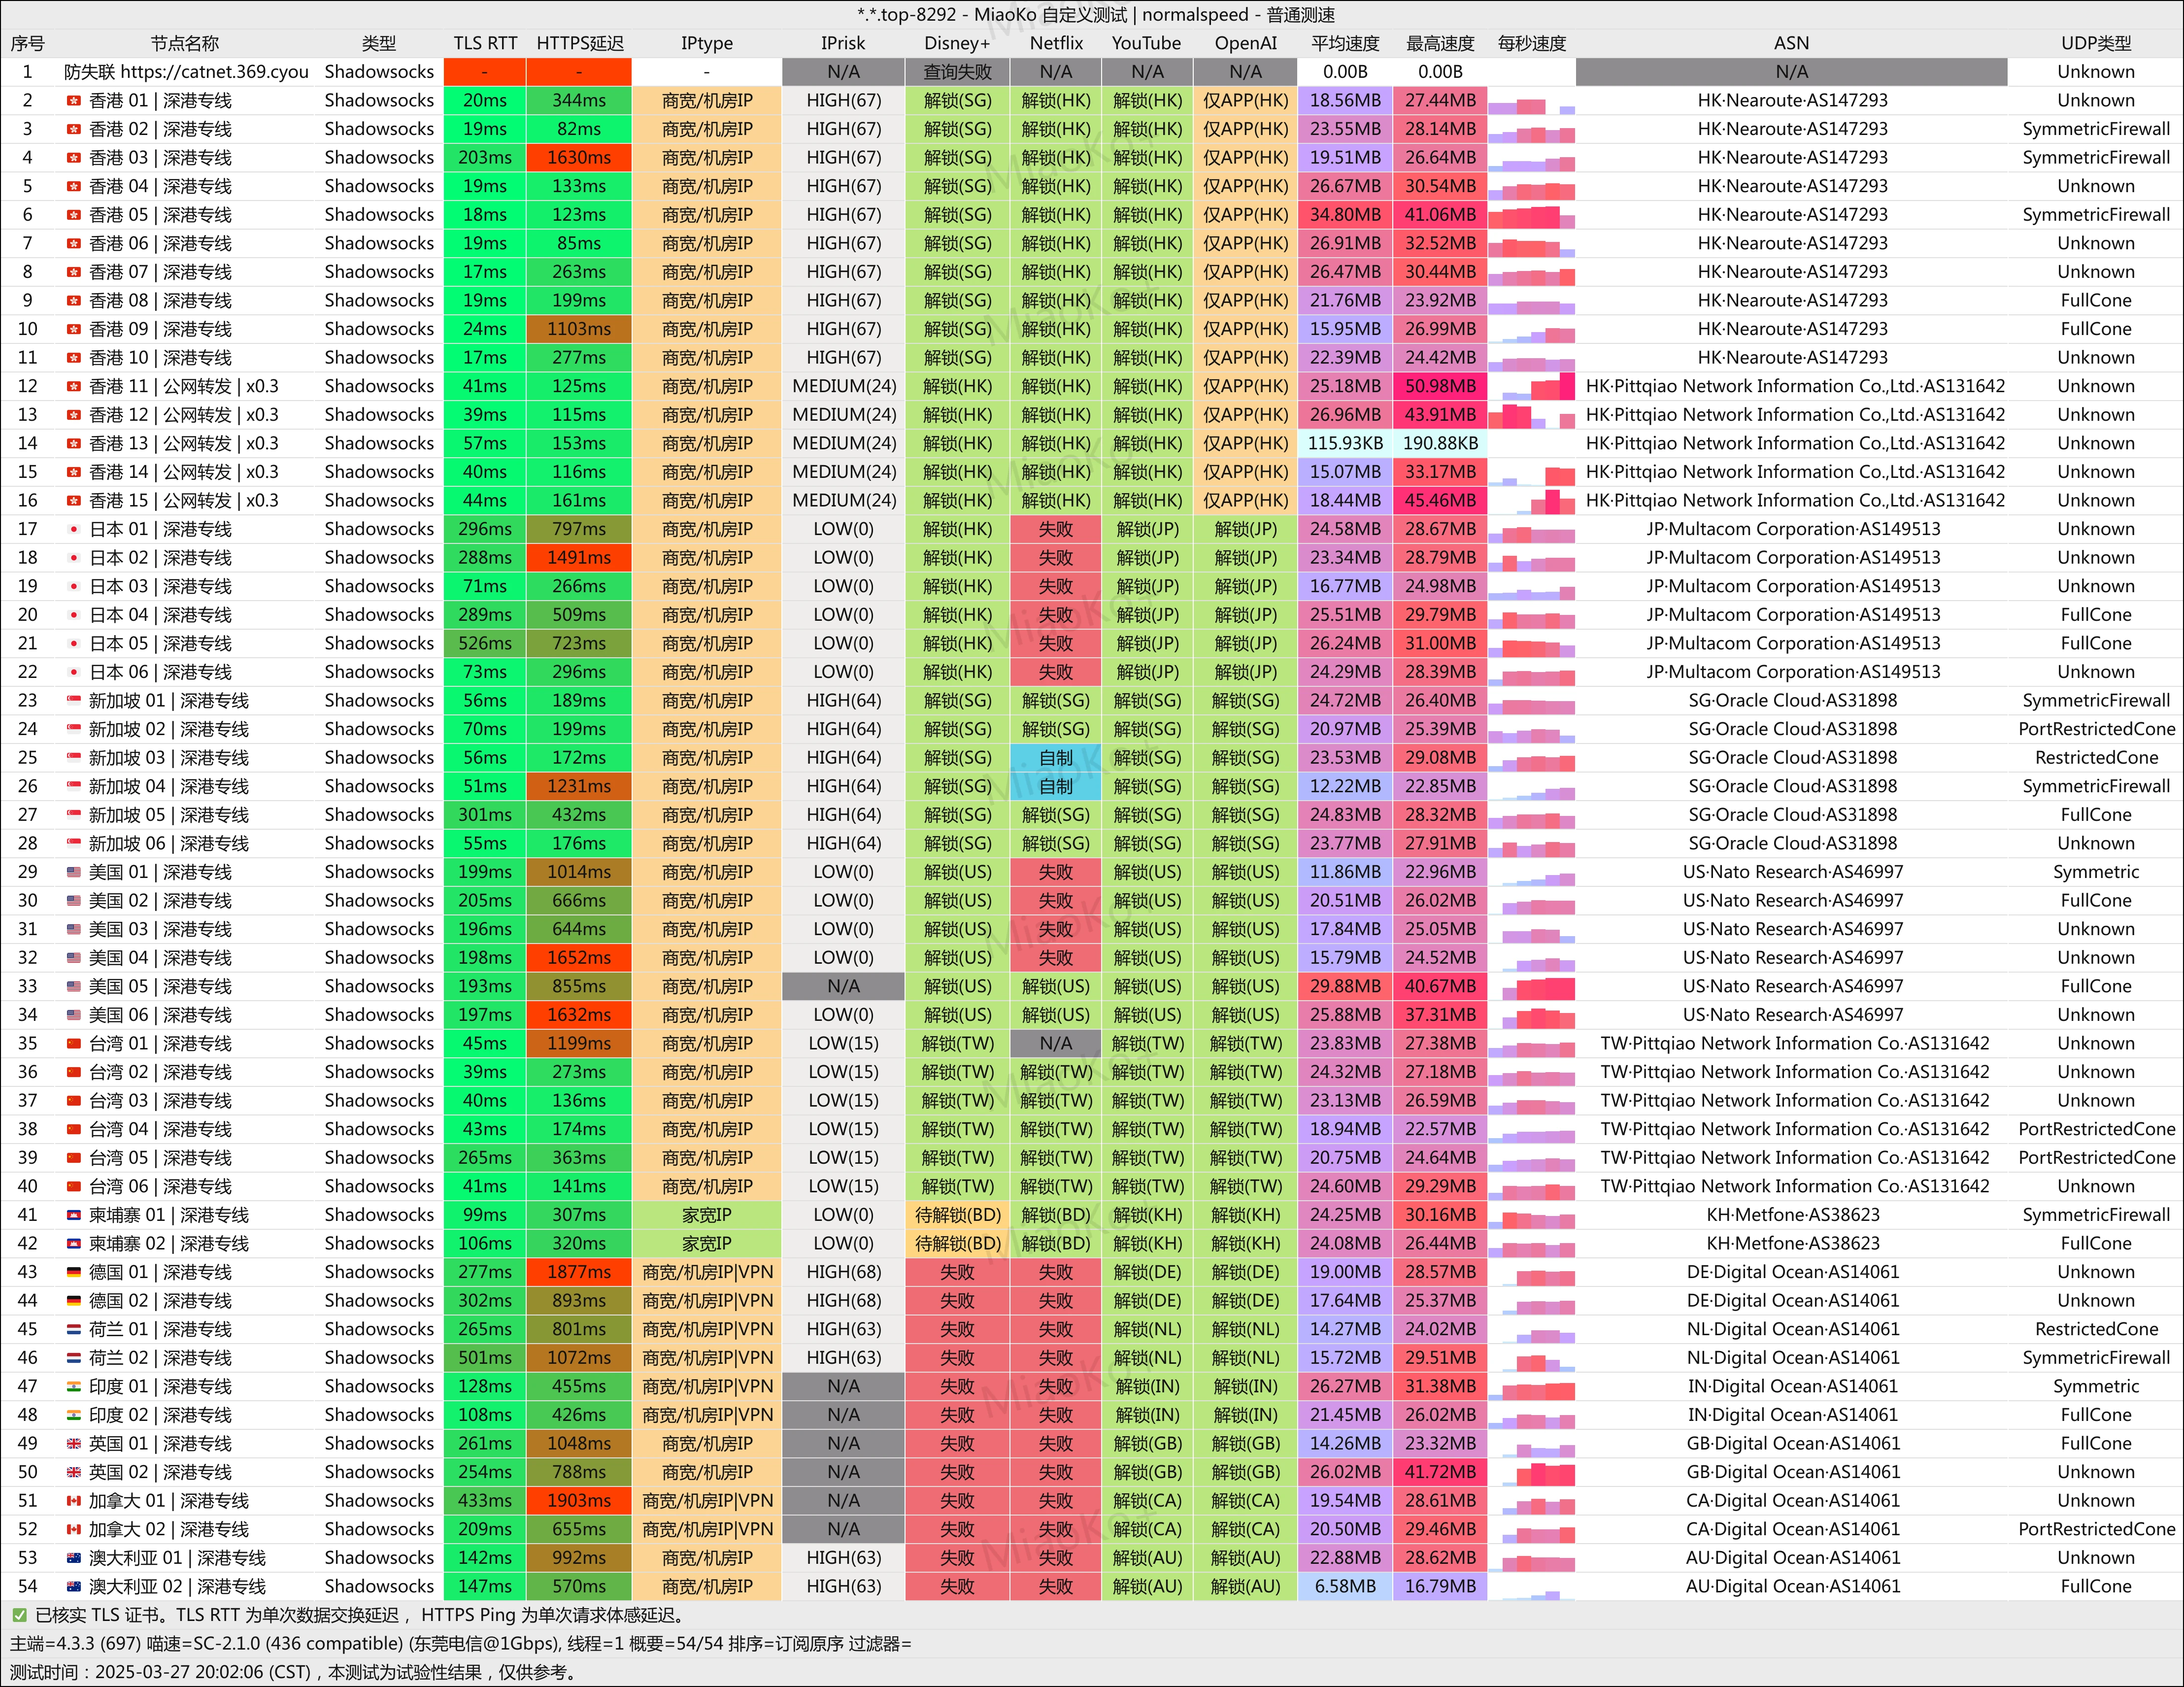Viewport: 2184px width, 1687px height.
Task: Click the Cambodia flag icon for 柬埔寨 01
Action: tap(73, 1216)
